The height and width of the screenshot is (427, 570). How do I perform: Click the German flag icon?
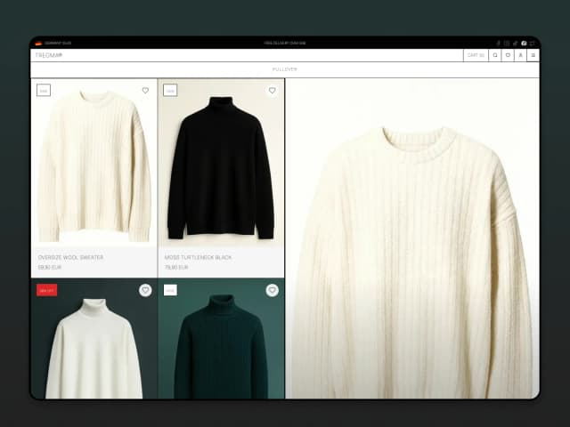[38, 43]
